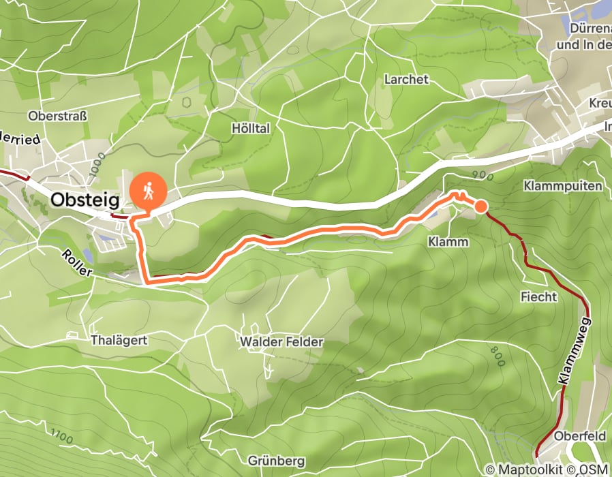Click the Grünberg place label

(x=276, y=461)
